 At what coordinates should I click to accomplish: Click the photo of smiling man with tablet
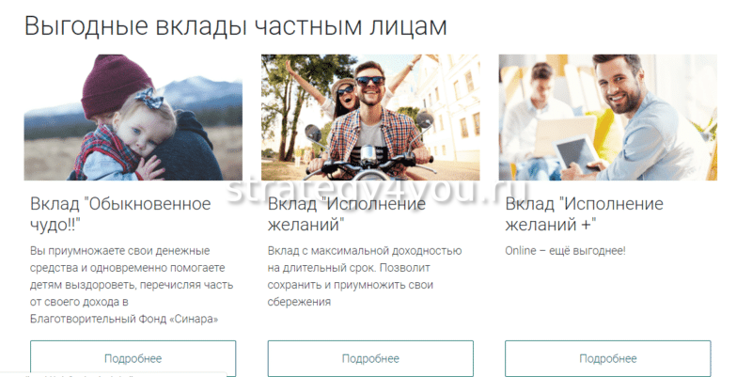(x=607, y=118)
